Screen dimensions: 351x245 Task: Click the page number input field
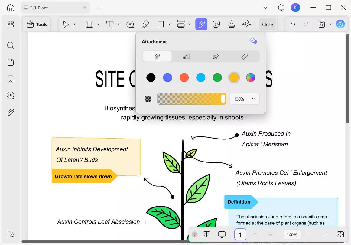tap(240, 234)
